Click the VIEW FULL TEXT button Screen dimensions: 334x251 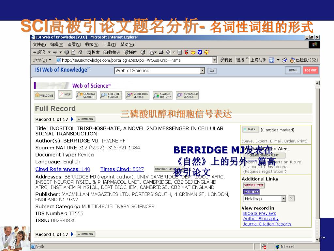coord(254,185)
